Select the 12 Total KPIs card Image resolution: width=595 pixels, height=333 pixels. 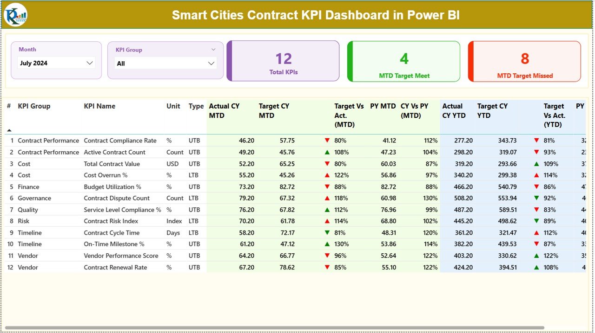(283, 61)
